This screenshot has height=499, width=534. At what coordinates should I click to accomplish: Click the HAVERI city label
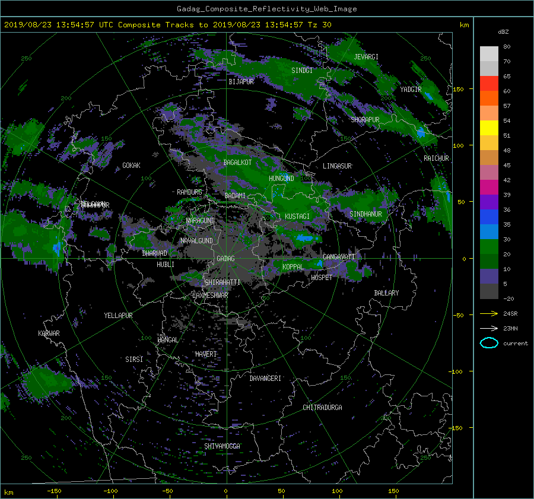[206, 354]
